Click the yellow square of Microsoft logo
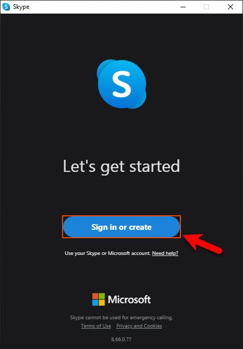 pyautogui.click(x=102, y=303)
